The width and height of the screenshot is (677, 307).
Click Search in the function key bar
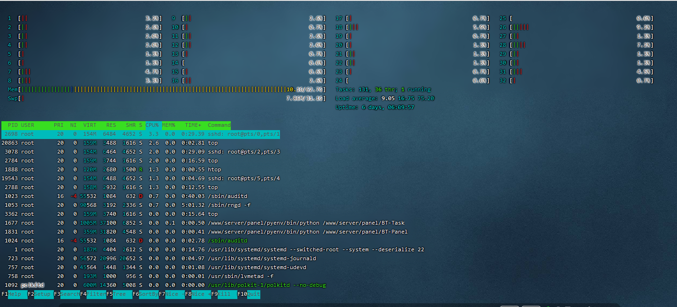(70, 294)
